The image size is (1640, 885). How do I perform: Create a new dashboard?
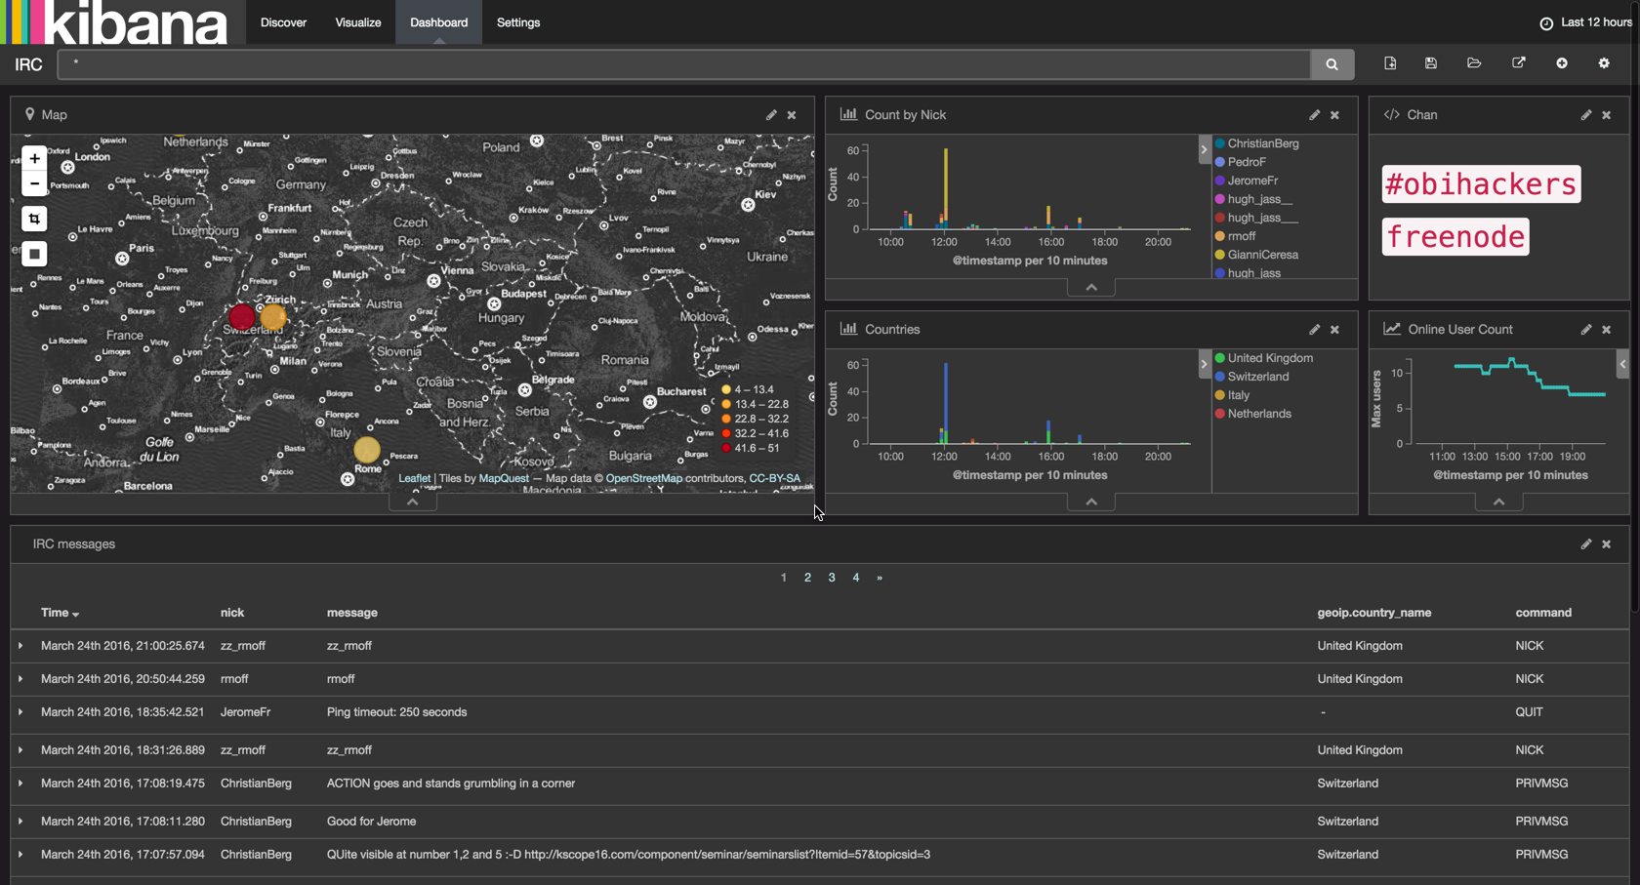coord(1390,63)
